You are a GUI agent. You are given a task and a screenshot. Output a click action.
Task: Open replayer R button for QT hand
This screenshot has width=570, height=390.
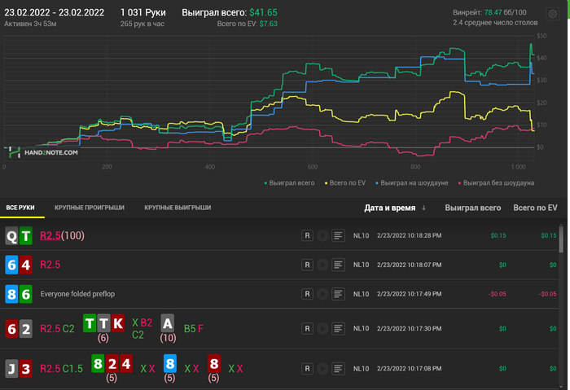(307, 235)
